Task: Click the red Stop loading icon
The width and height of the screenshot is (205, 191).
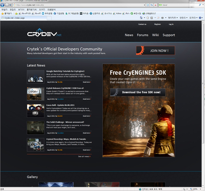Action: pyautogui.click(x=156, y=5)
